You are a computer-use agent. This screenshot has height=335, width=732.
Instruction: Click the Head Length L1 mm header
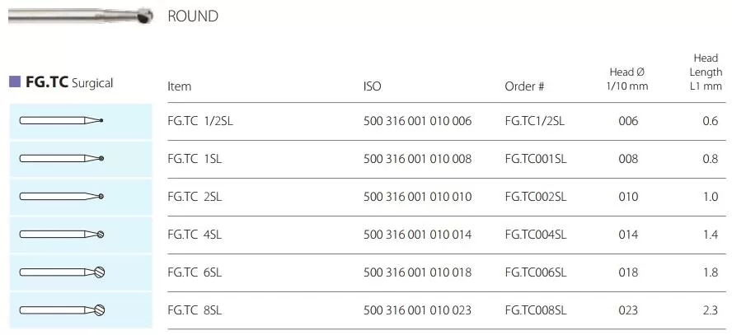706,72
